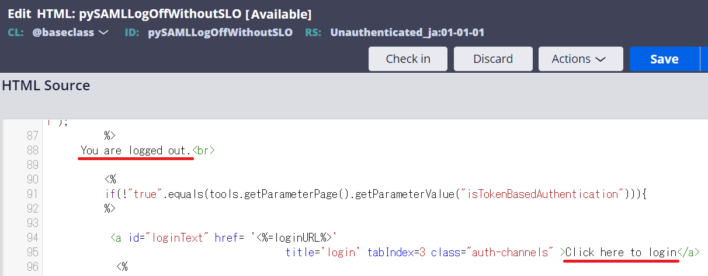Open the Actions dropdown menu

(581, 59)
